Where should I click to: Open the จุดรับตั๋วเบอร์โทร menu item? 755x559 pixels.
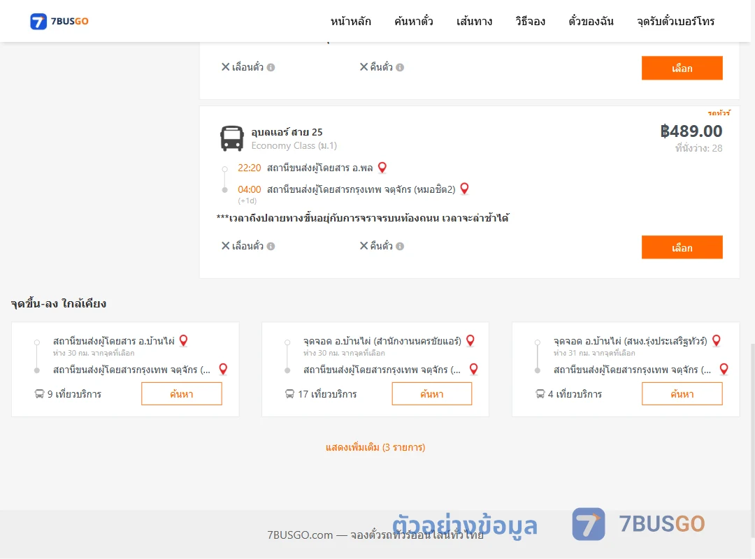coord(675,21)
